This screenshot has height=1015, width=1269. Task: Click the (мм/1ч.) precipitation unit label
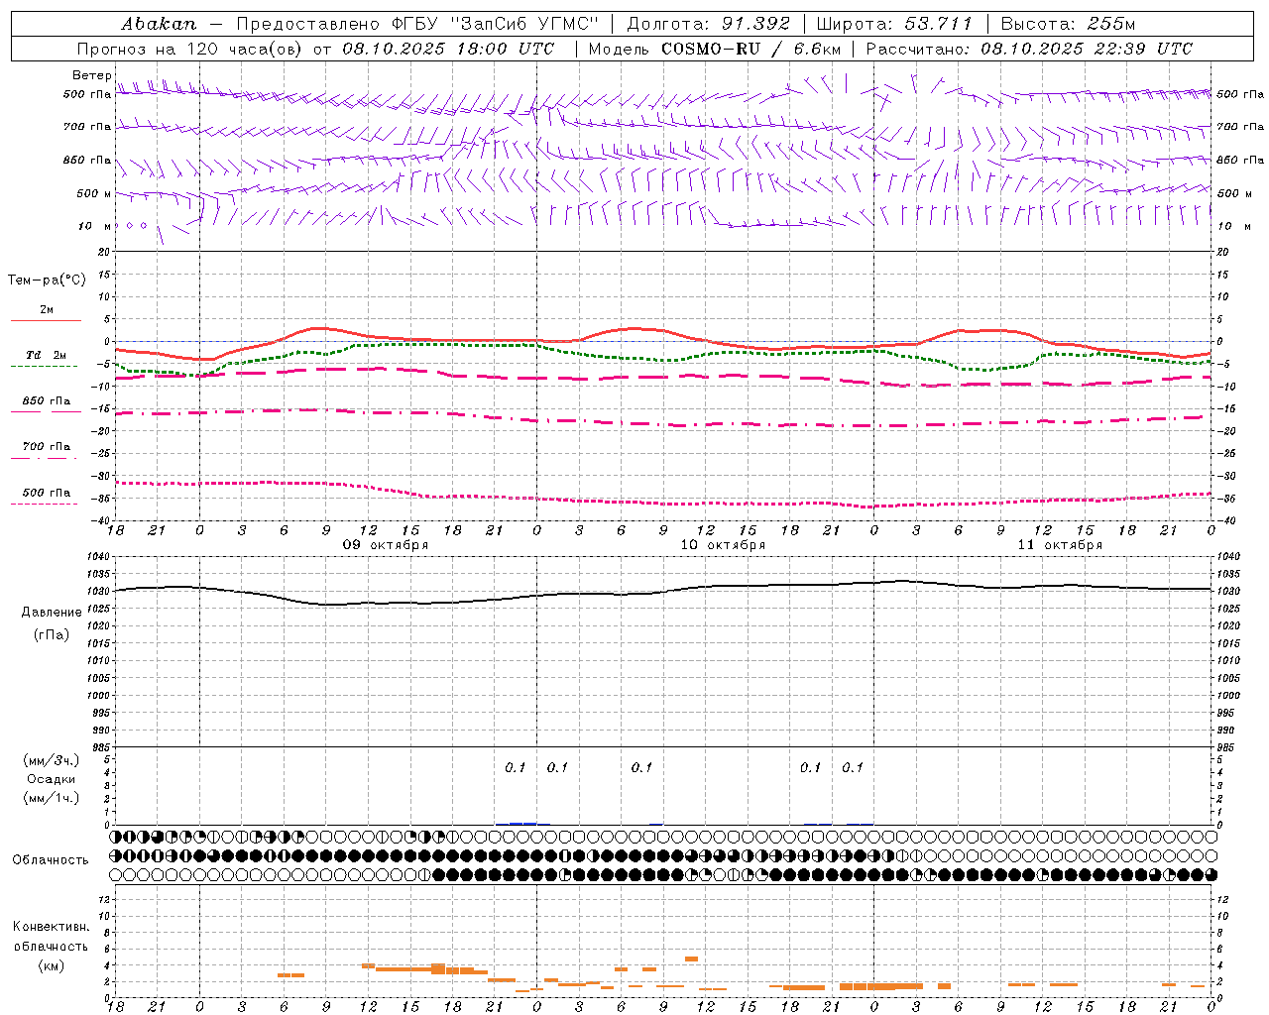click(52, 798)
